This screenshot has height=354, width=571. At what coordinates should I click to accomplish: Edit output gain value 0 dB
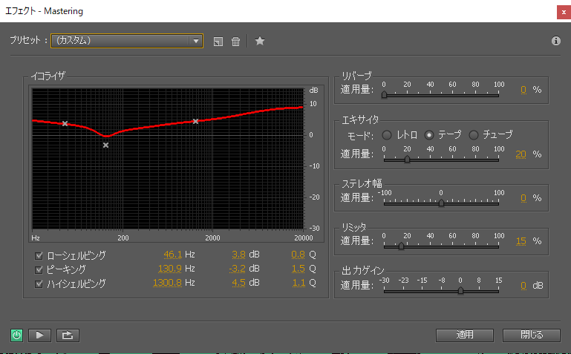tap(523, 286)
